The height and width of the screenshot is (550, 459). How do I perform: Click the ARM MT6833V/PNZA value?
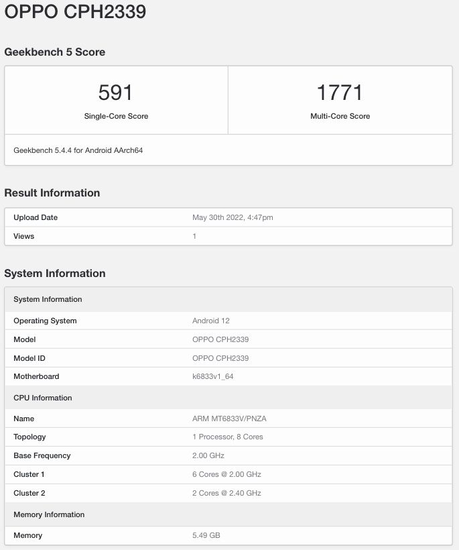(229, 419)
